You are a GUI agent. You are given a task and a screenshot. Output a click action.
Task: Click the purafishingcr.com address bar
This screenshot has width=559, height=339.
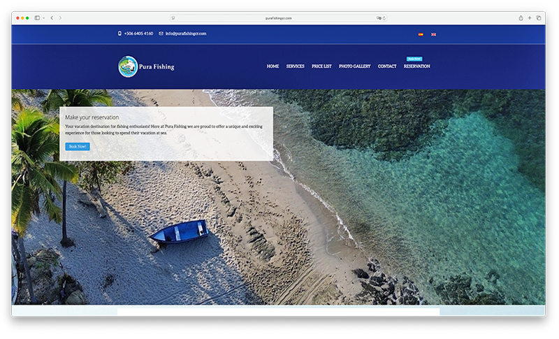click(x=279, y=17)
